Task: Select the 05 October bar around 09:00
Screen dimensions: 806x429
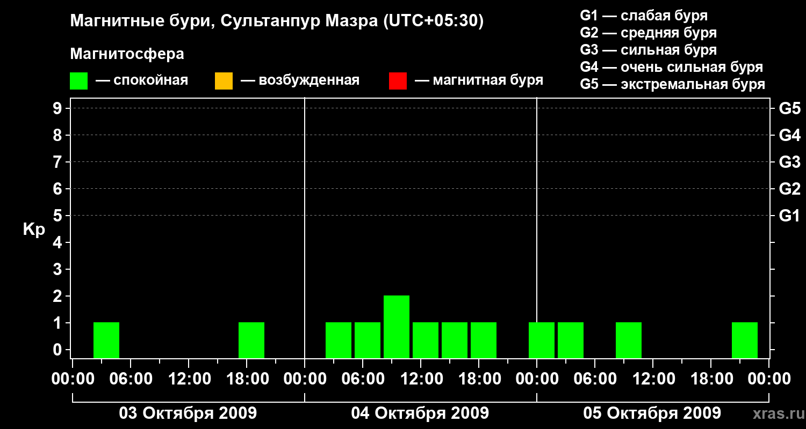Action: point(629,340)
